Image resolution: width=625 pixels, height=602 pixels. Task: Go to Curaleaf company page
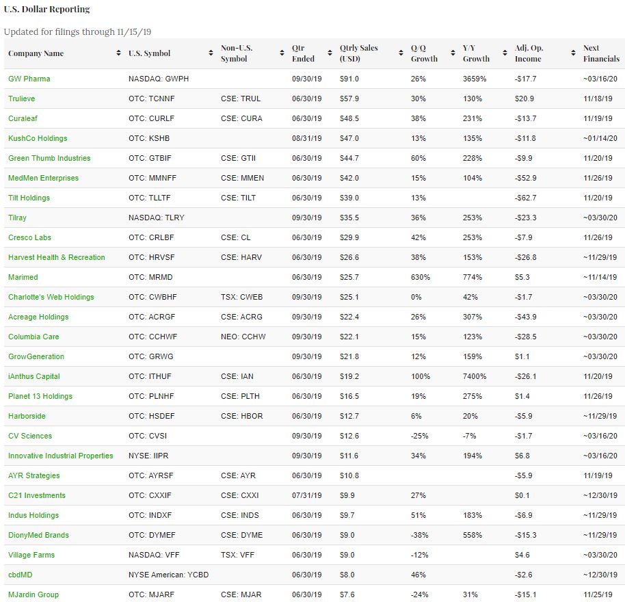[x=23, y=118]
